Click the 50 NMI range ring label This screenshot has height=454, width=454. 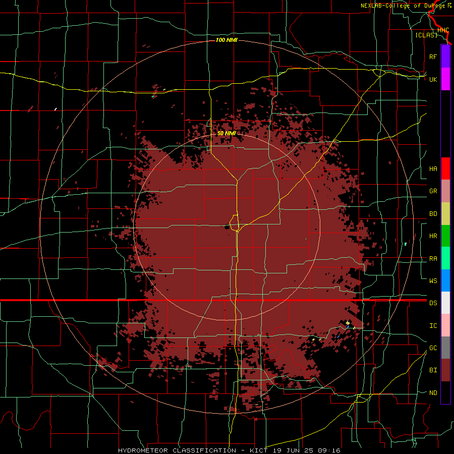point(226,133)
